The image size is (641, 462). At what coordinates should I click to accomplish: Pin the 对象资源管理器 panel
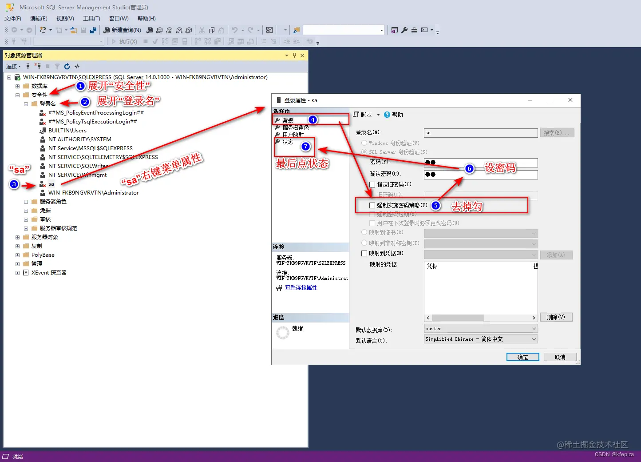[294, 56]
